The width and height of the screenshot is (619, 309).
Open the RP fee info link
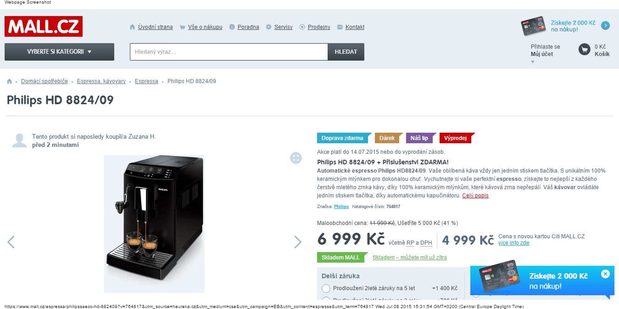coord(410,243)
